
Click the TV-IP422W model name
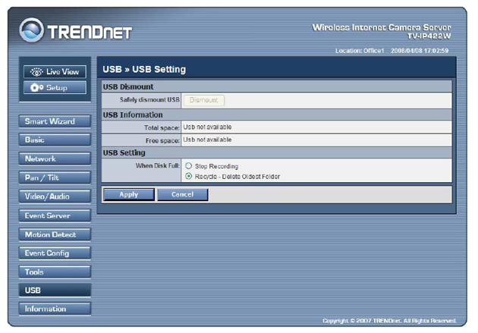[429, 36]
